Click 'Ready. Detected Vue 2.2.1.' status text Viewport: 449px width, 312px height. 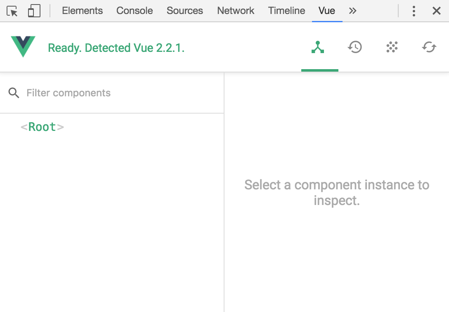[116, 48]
